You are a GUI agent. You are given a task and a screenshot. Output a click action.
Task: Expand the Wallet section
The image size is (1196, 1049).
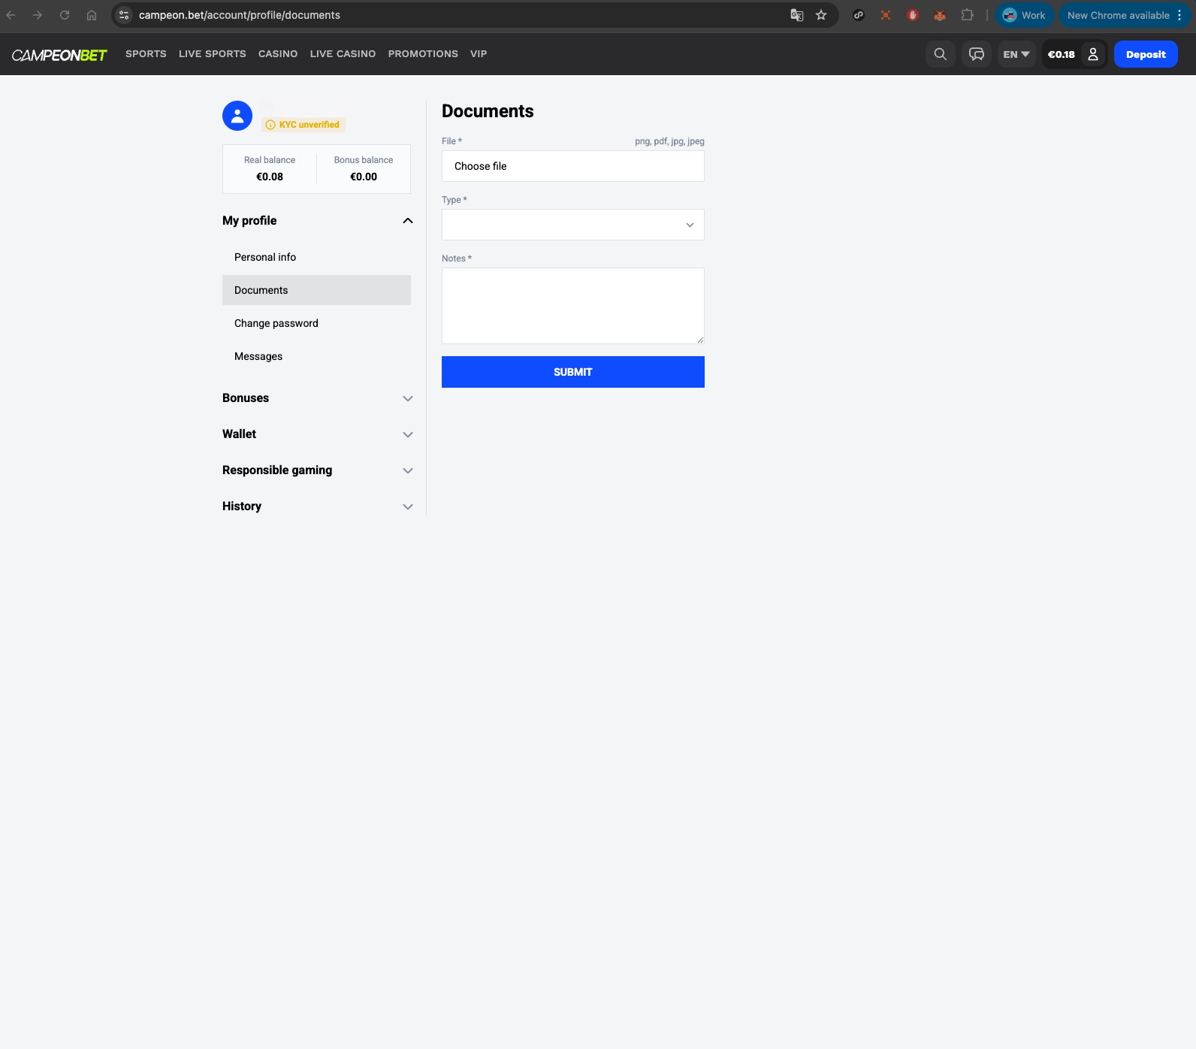pos(318,434)
